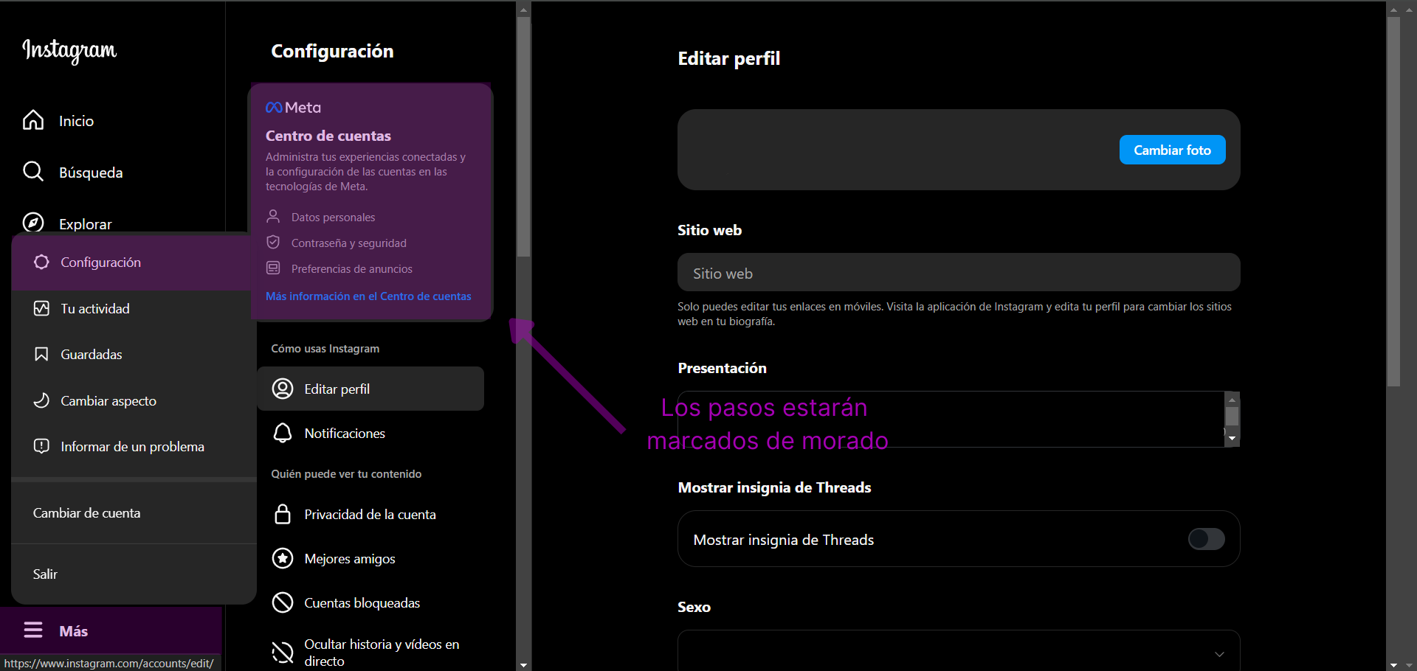Image resolution: width=1417 pixels, height=671 pixels.
Task: Click the Presentación scrollbar down arrow
Action: pos(1232,438)
